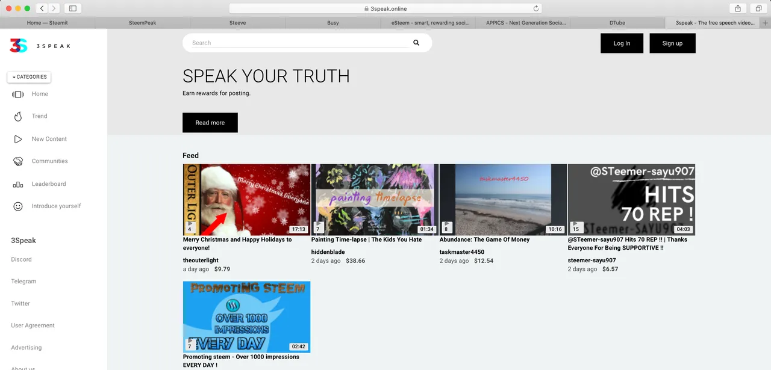Click the Home sidebar icon
The height and width of the screenshot is (370, 771).
[18, 94]
